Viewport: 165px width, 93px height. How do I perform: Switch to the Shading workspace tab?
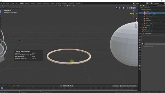pyautogui.click(x=53, y=3)
